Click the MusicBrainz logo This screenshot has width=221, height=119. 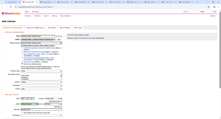click(x=11, y=13)
